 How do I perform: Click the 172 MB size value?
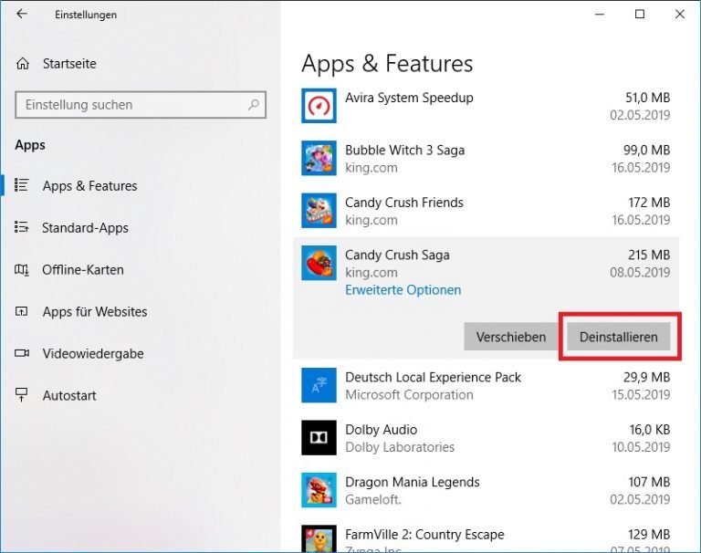[649, 203]
